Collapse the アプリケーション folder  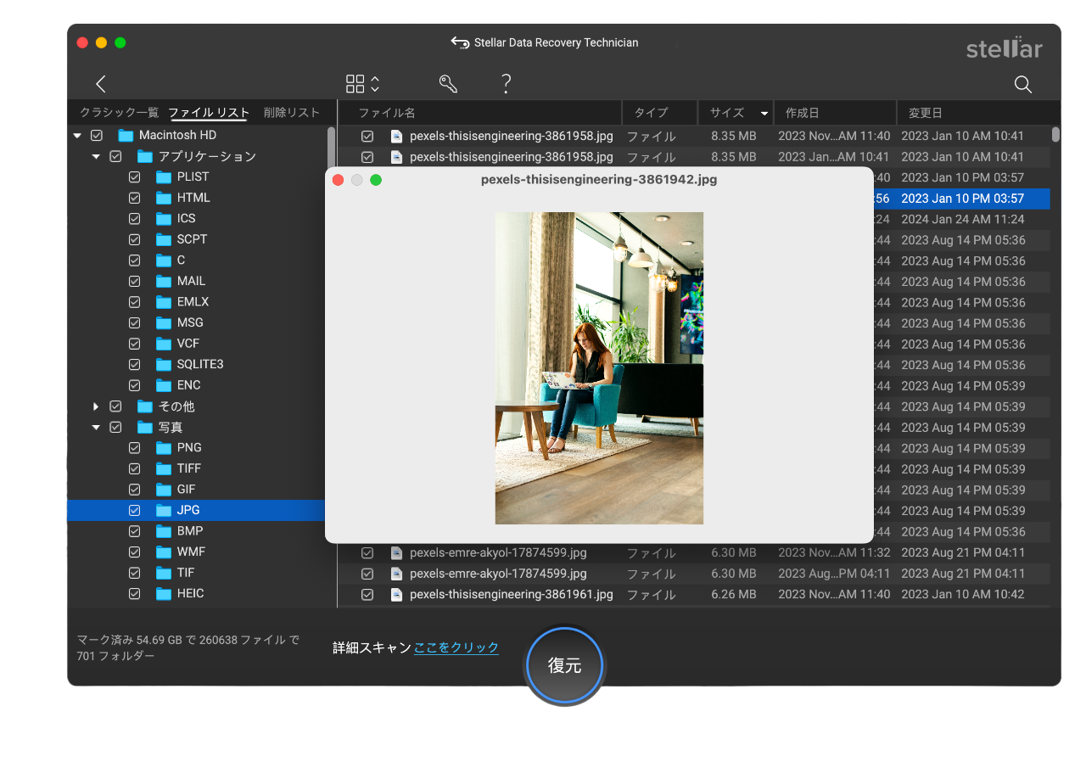[x=96, y=156]
